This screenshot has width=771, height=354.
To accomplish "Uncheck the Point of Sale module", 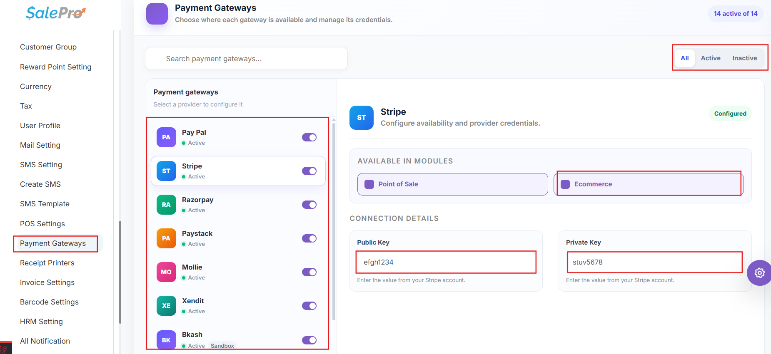I will click(x=369, y=184).
